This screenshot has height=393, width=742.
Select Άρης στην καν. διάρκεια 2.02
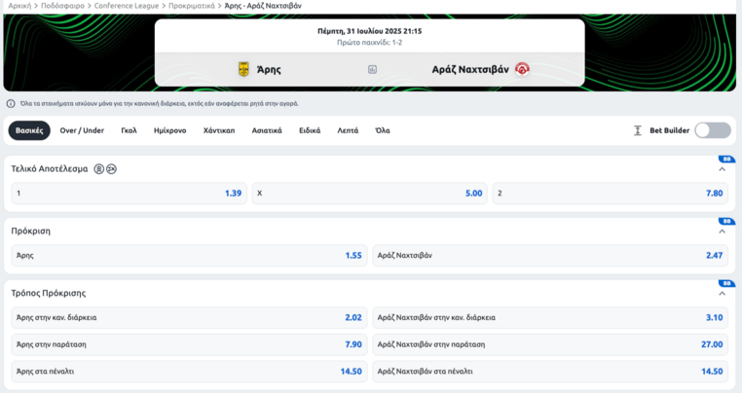pyautogui.click(x=189, y=318)
